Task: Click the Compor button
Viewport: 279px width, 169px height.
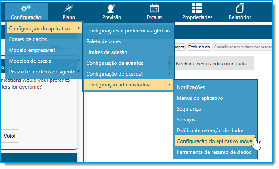Action: tap(177, 47)
